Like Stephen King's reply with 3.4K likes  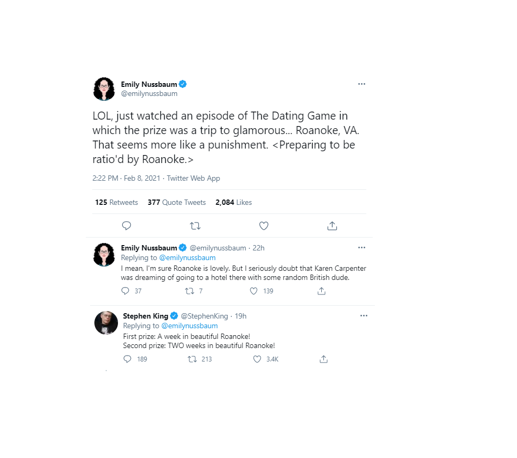pos(257,359)
